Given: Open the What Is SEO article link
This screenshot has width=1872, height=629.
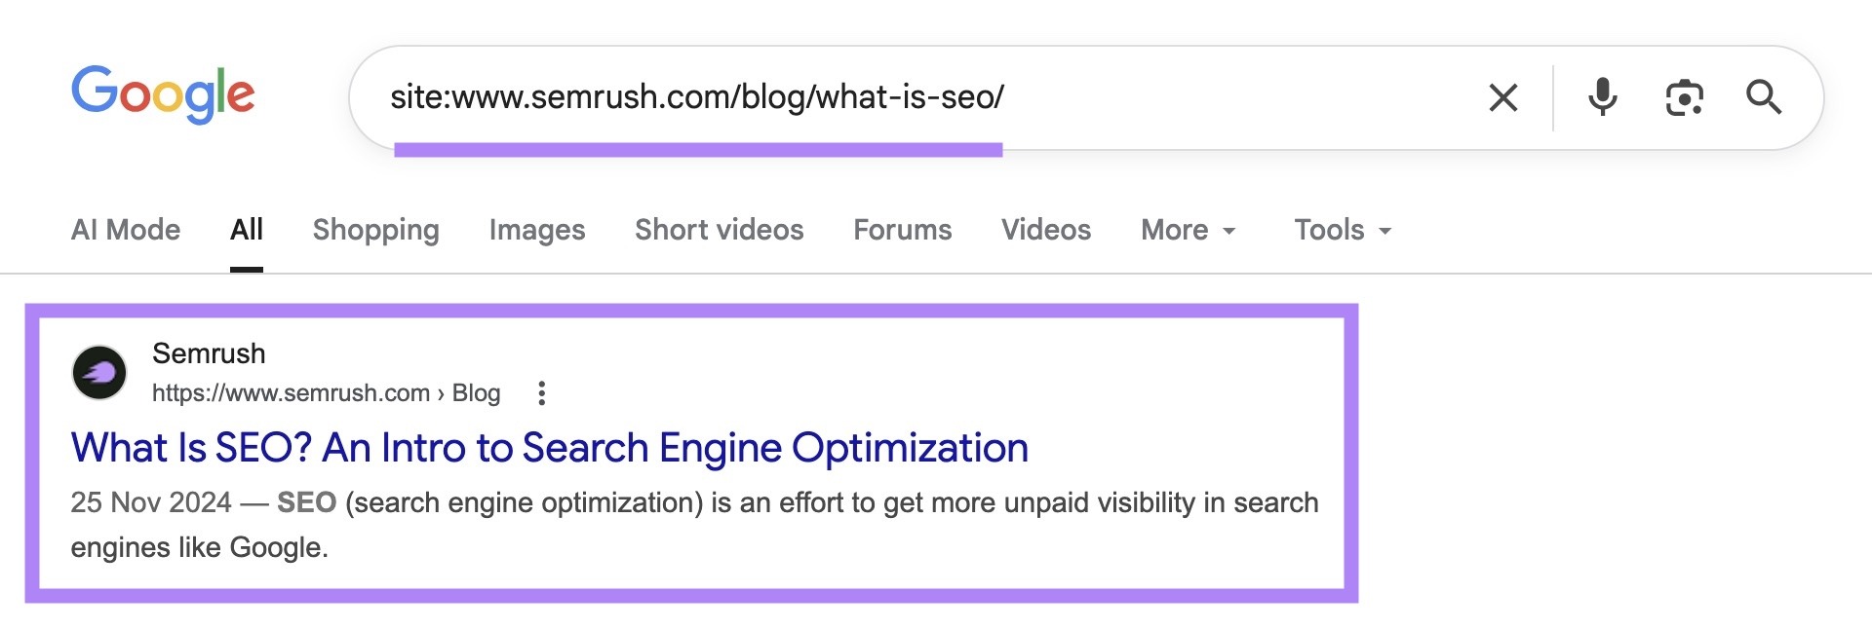Looking at the screenshot, I should coord(549,448).
